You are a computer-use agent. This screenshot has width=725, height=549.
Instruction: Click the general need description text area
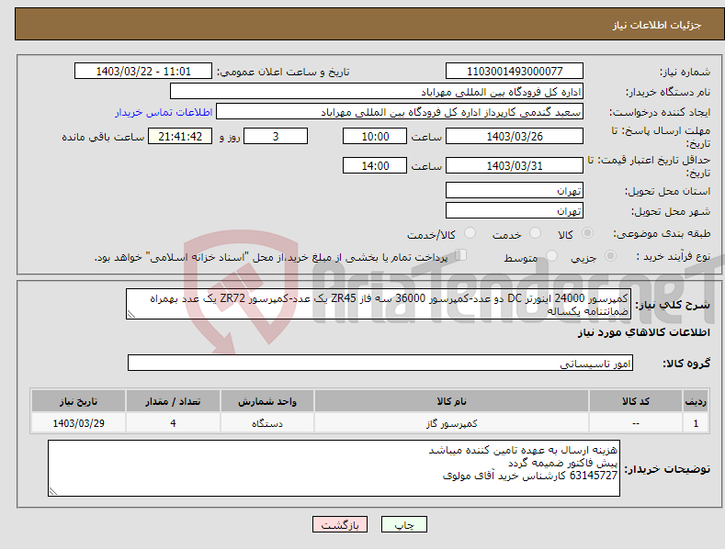click(x=379, y=304)
